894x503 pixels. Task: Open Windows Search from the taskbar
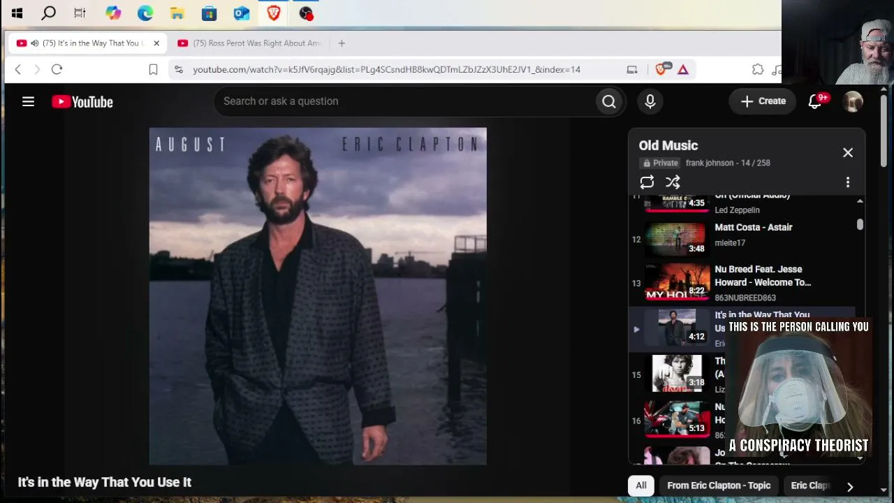(48, 13)
